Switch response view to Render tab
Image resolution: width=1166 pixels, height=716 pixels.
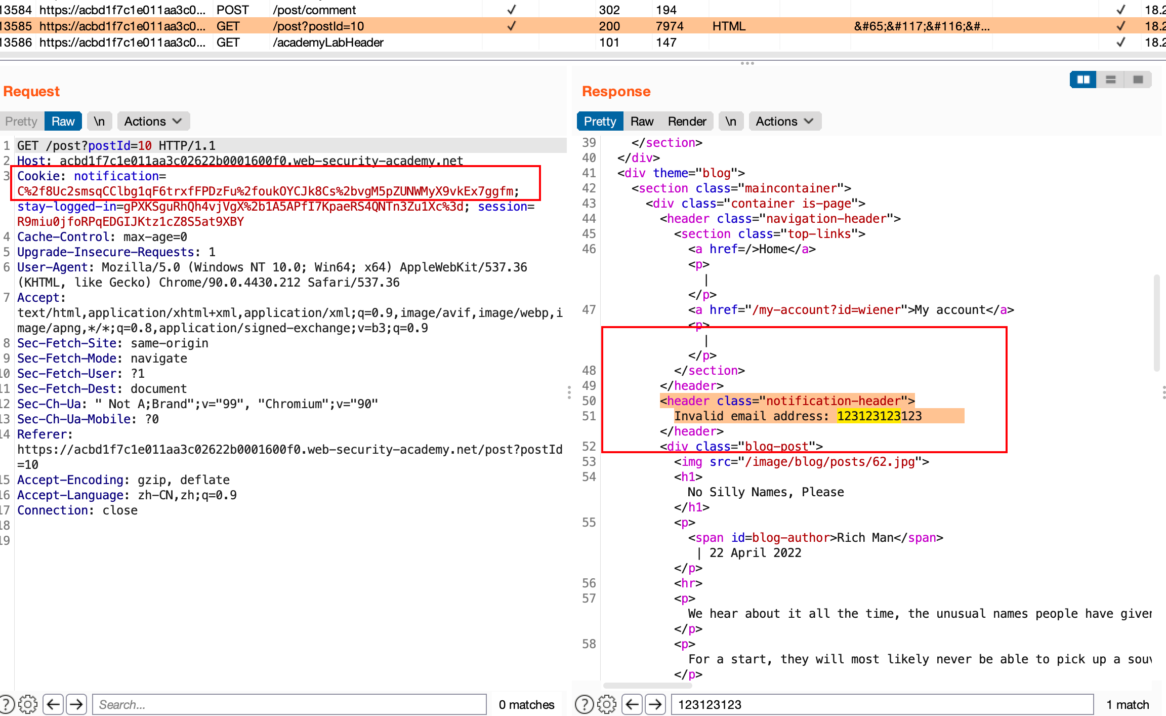pos(687,122)
